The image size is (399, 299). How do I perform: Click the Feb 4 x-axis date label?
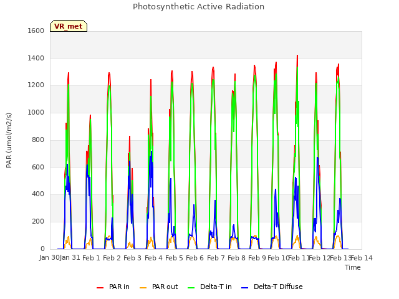click(x=153, y=258)
